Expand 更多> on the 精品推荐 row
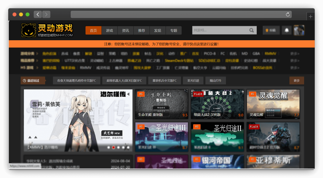 pyautogui.click(x=295, y=61)
